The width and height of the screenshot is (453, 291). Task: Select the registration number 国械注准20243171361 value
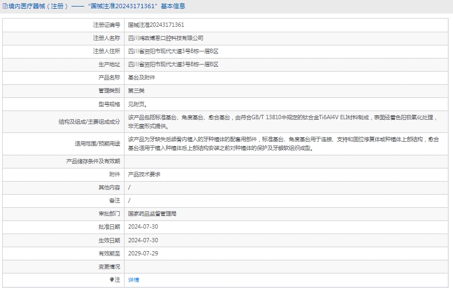pos(156,25)
